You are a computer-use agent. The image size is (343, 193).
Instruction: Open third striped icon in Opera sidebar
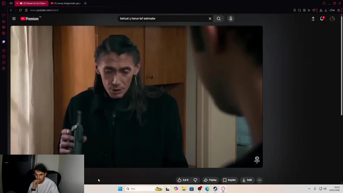click(x=4, y=27)
